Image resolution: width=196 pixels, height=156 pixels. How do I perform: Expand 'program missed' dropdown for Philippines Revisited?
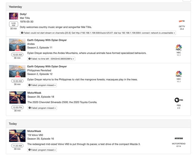[x=42, y=85]
